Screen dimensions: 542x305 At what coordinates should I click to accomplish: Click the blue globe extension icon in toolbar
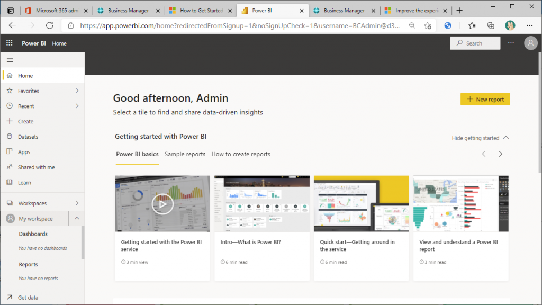tap(448, 25)
